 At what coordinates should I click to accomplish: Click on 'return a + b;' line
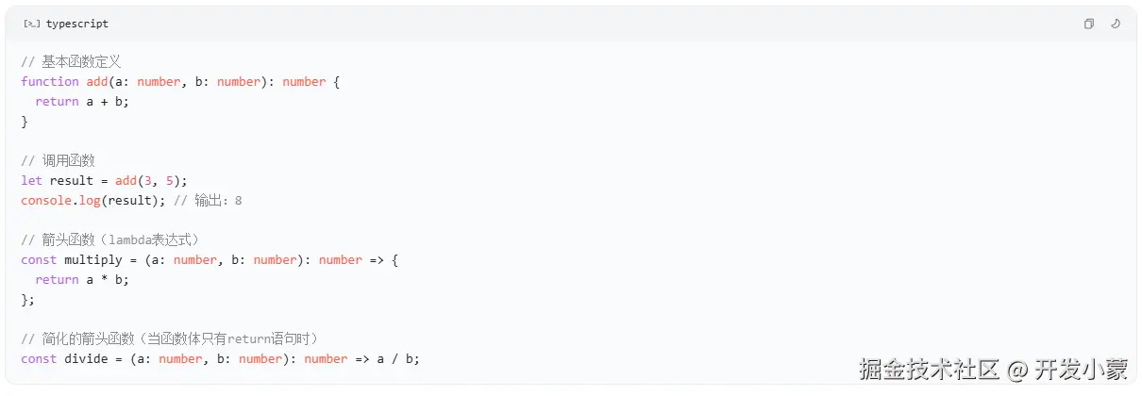point(81,102)
